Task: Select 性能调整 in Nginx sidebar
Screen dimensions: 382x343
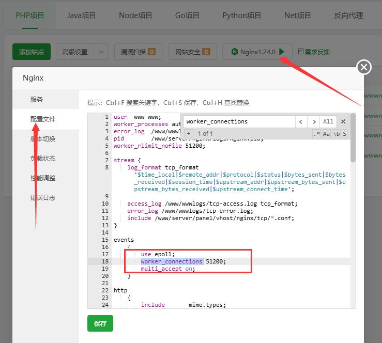Action: (x=46, y=178)
